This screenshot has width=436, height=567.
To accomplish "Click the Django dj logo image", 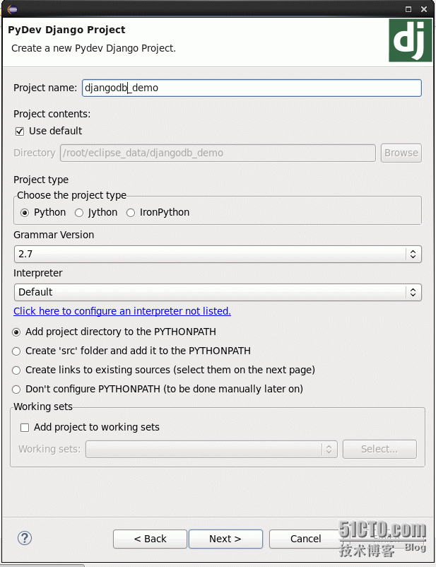I will (411, 40).
